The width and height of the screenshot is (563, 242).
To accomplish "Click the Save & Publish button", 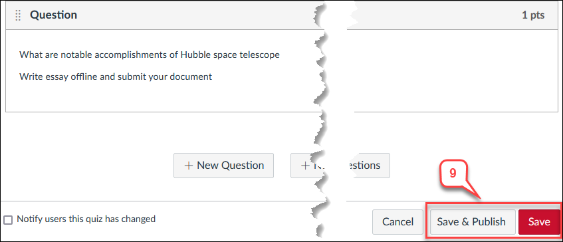I will [x=471, y=222].
